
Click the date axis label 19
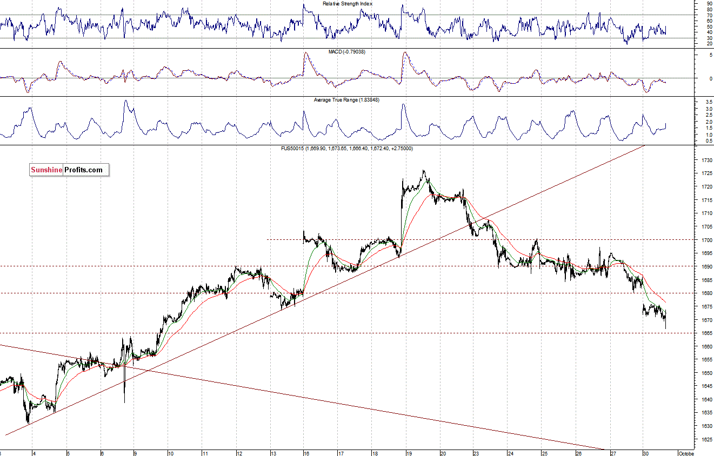tap(409, 453)
